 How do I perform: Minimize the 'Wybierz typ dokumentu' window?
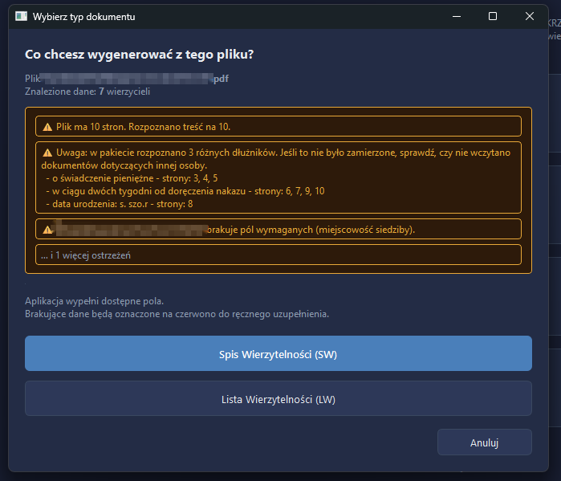457,17
